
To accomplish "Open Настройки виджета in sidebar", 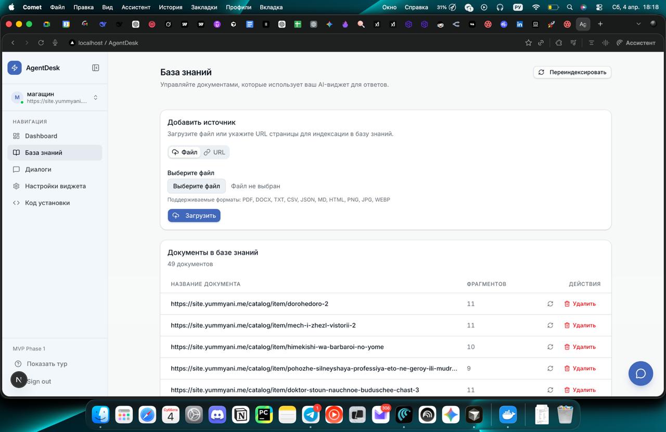I will click(x=55, y=186).
